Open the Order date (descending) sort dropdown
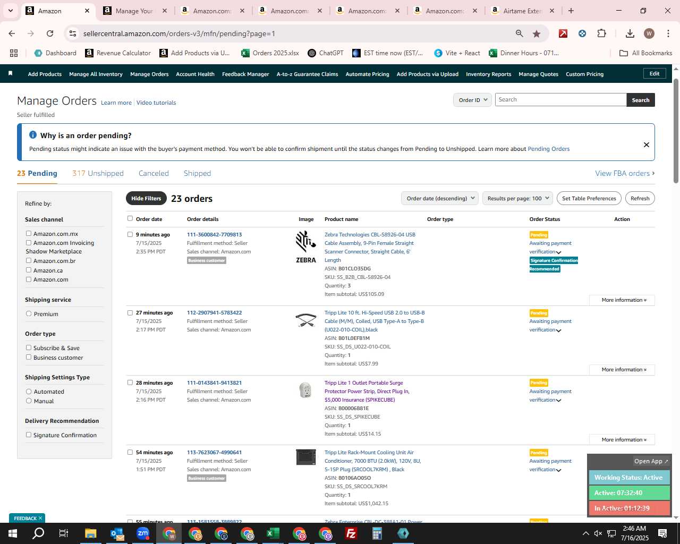Screen dimensions: 680x544 [440, 198]
